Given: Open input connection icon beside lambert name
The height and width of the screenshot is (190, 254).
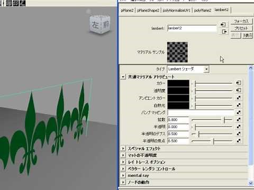Looking at the screenshot, I should pyautogui.click(x=223, y=24).
